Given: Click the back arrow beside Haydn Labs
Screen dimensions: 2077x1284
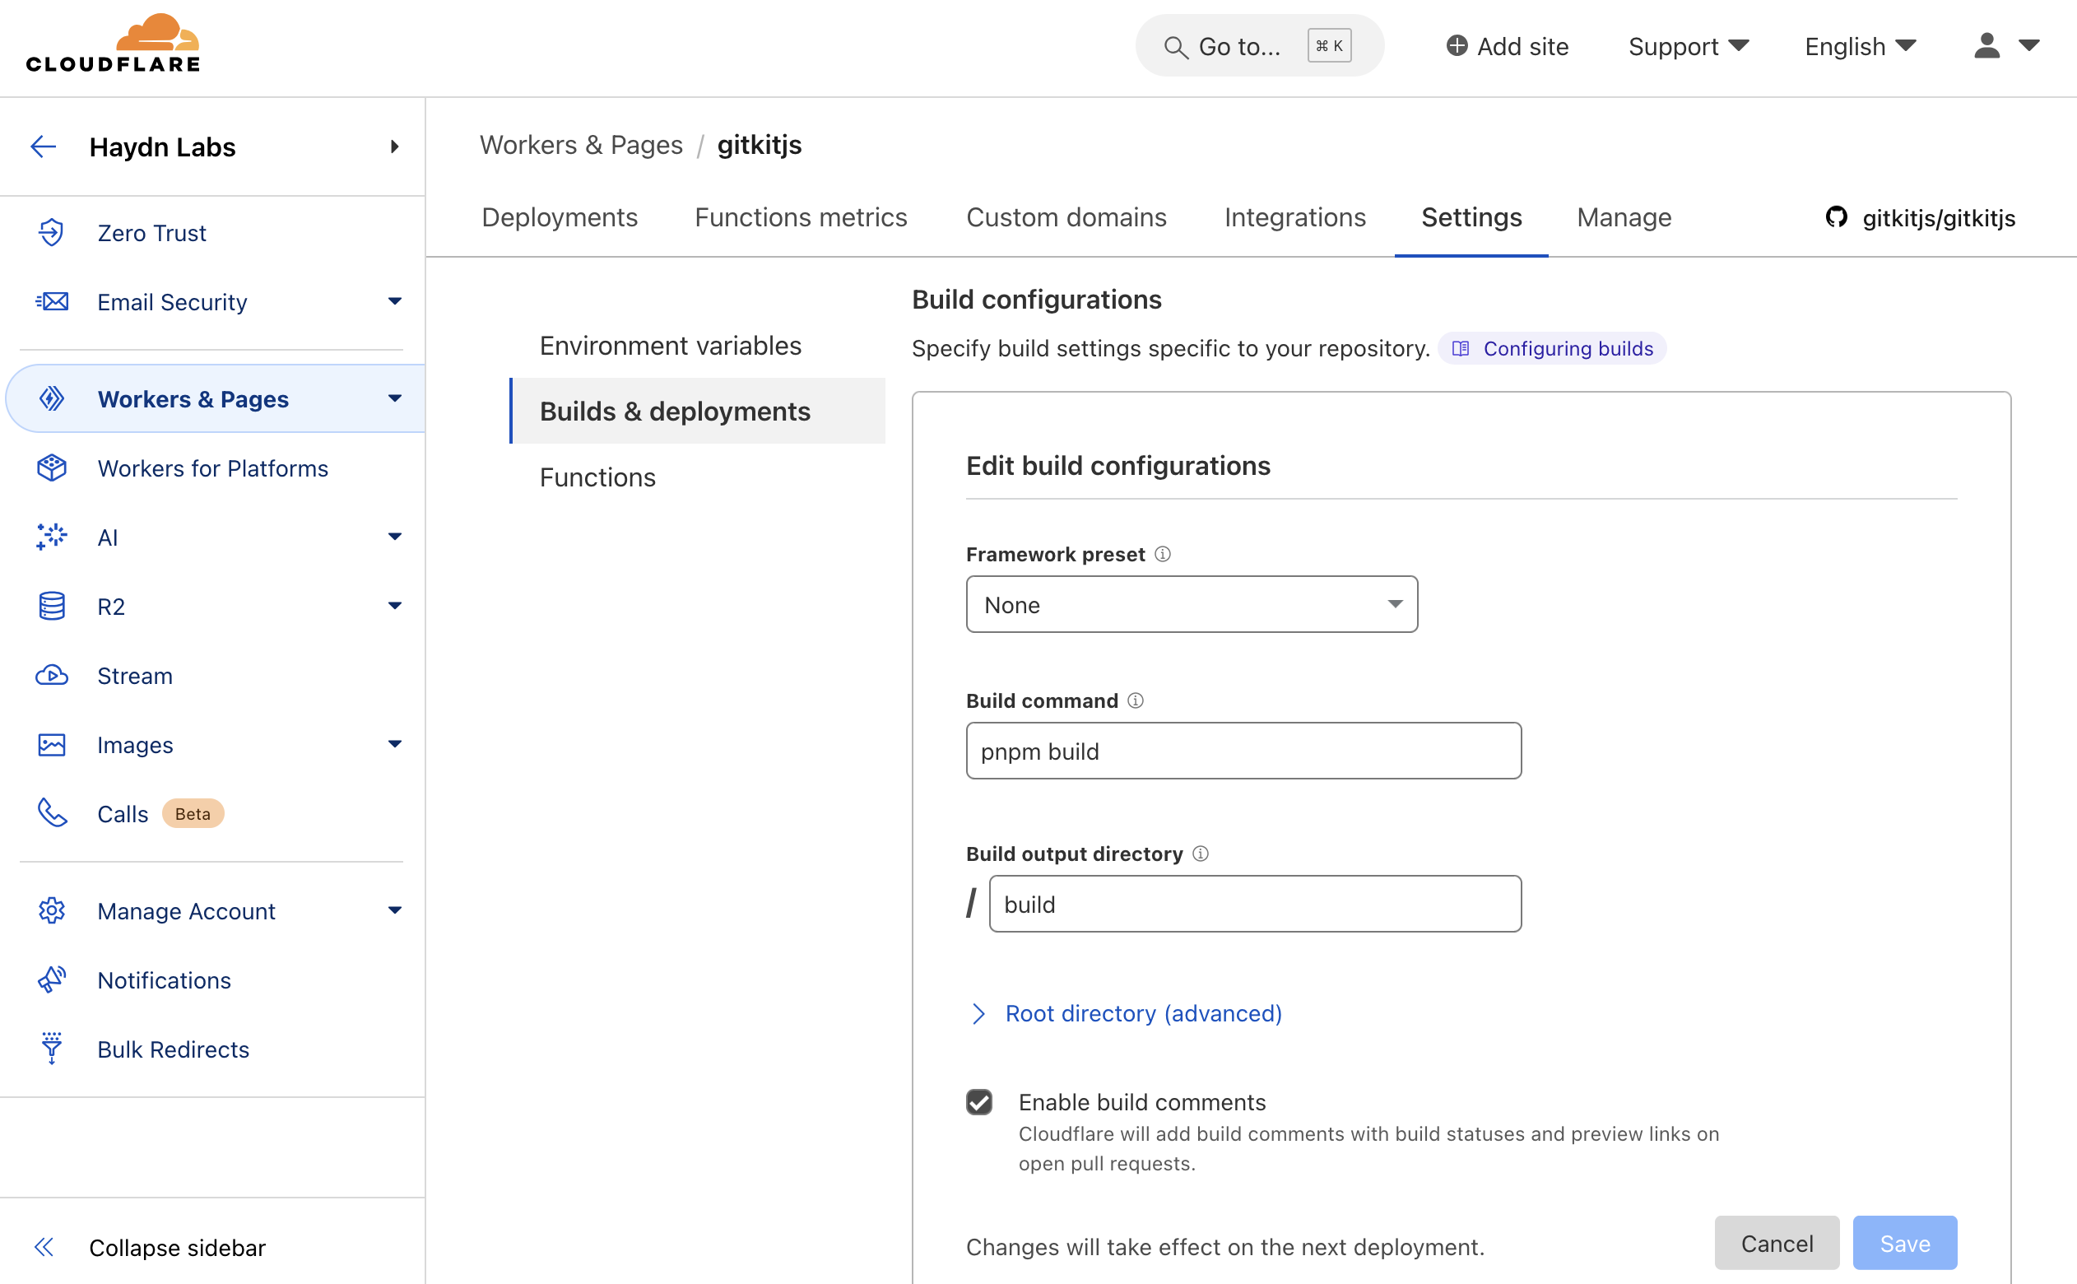Looking at the screenshot, I should click(x=44, y=147).
